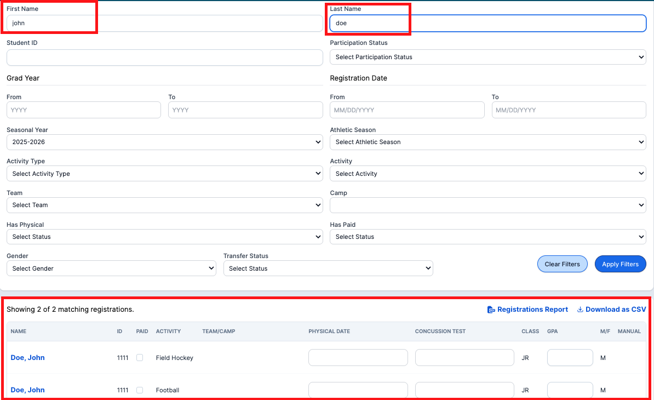Click the ACTIVITY column header
This screenshot has height=400, width=654.
point(169,331)
